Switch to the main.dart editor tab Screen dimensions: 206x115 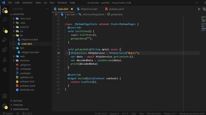coord(63,9)
